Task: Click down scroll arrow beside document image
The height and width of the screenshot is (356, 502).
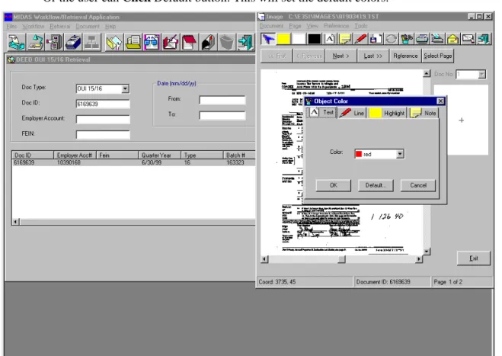Action: (427, 252)
